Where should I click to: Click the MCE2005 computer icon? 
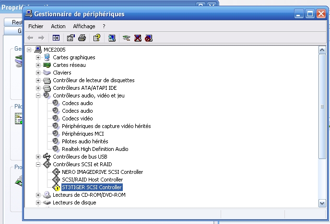pos(38,50)
